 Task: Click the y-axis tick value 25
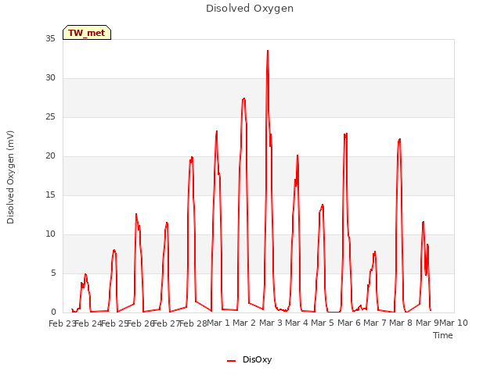click(50, 116)
